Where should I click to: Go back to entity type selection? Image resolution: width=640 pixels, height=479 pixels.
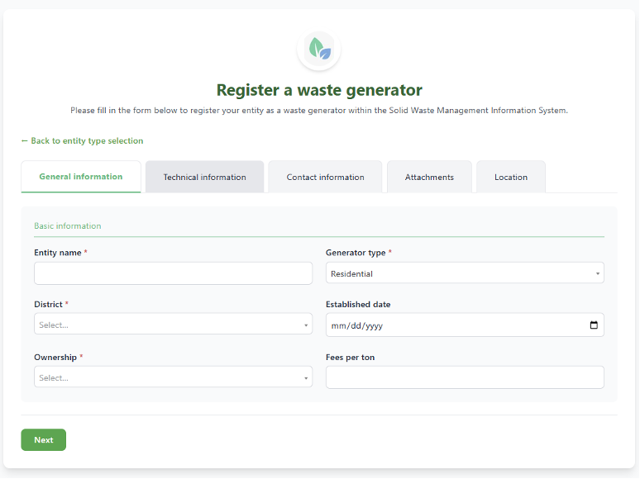pyautogui.click(x=83, y=140)
